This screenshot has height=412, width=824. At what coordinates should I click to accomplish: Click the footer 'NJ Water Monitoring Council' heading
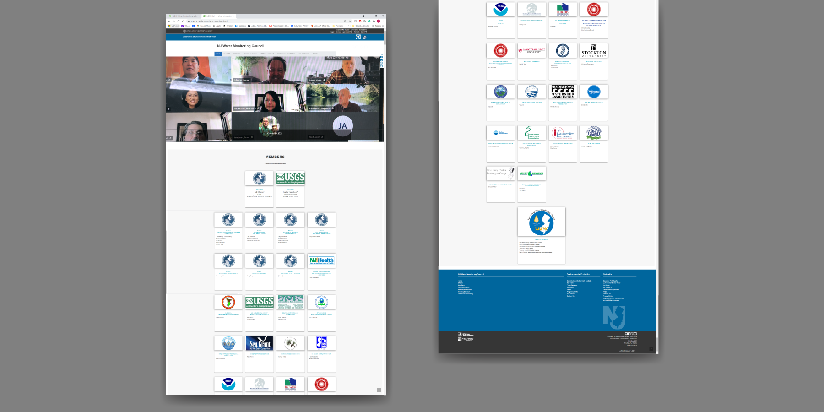click(471, 274)
